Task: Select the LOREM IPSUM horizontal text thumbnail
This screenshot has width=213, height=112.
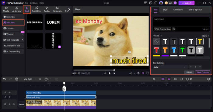Action: [35, 22]
